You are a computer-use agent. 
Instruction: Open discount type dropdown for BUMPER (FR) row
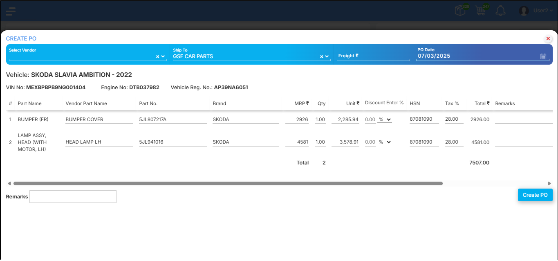pyautogui.click(x=385, y=119)
